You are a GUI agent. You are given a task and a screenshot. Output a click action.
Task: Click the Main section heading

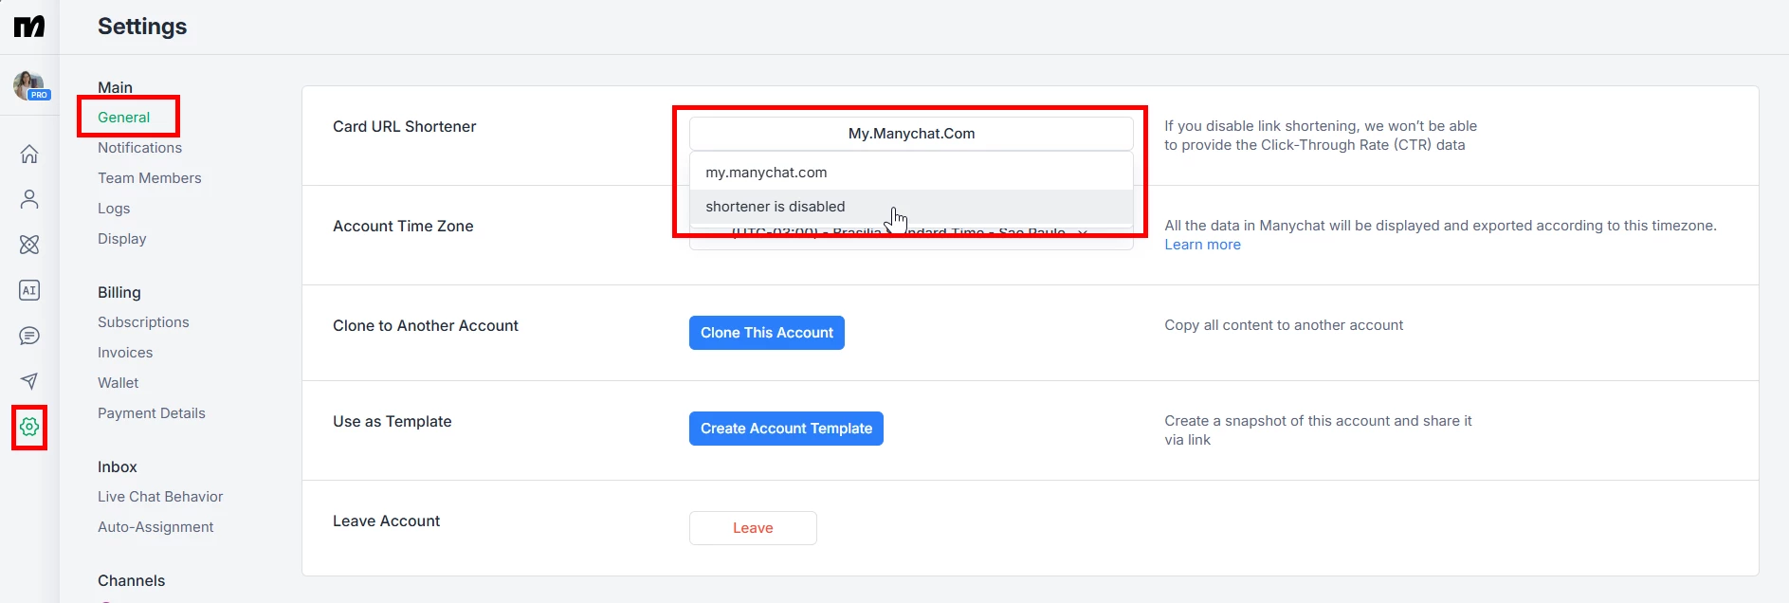tap(115, 87)
